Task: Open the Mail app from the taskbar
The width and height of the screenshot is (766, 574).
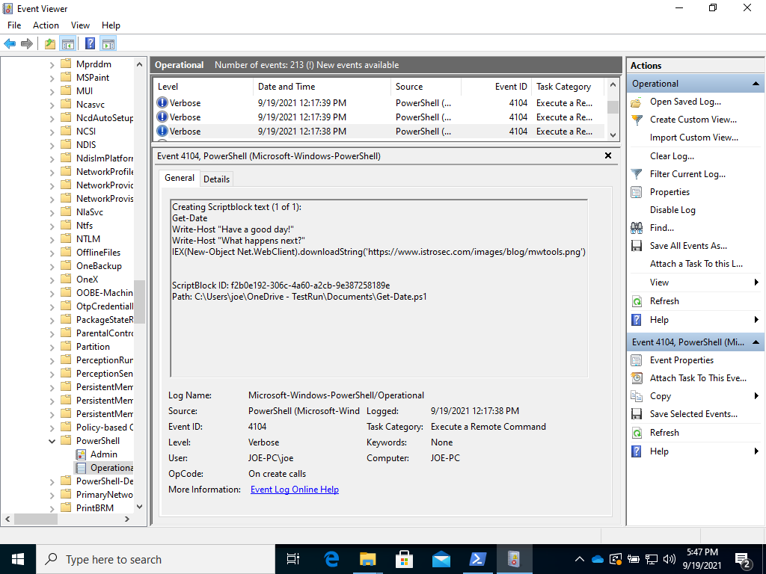Action: click(441, 559)
